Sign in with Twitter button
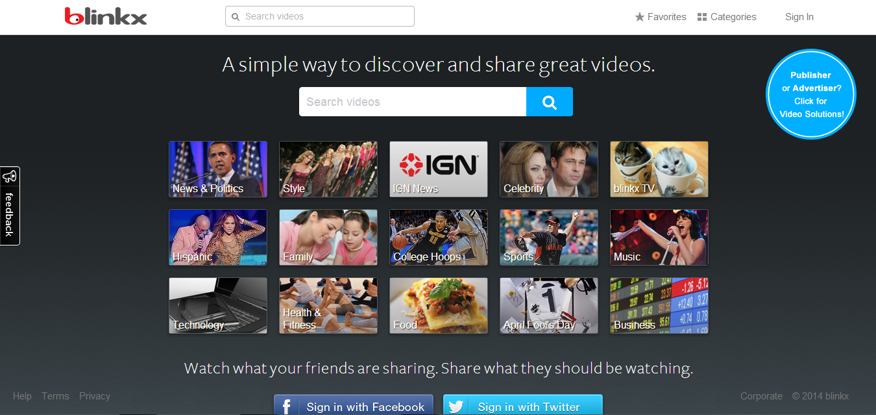Screen dimensions: 876x415 coord(522,406)
